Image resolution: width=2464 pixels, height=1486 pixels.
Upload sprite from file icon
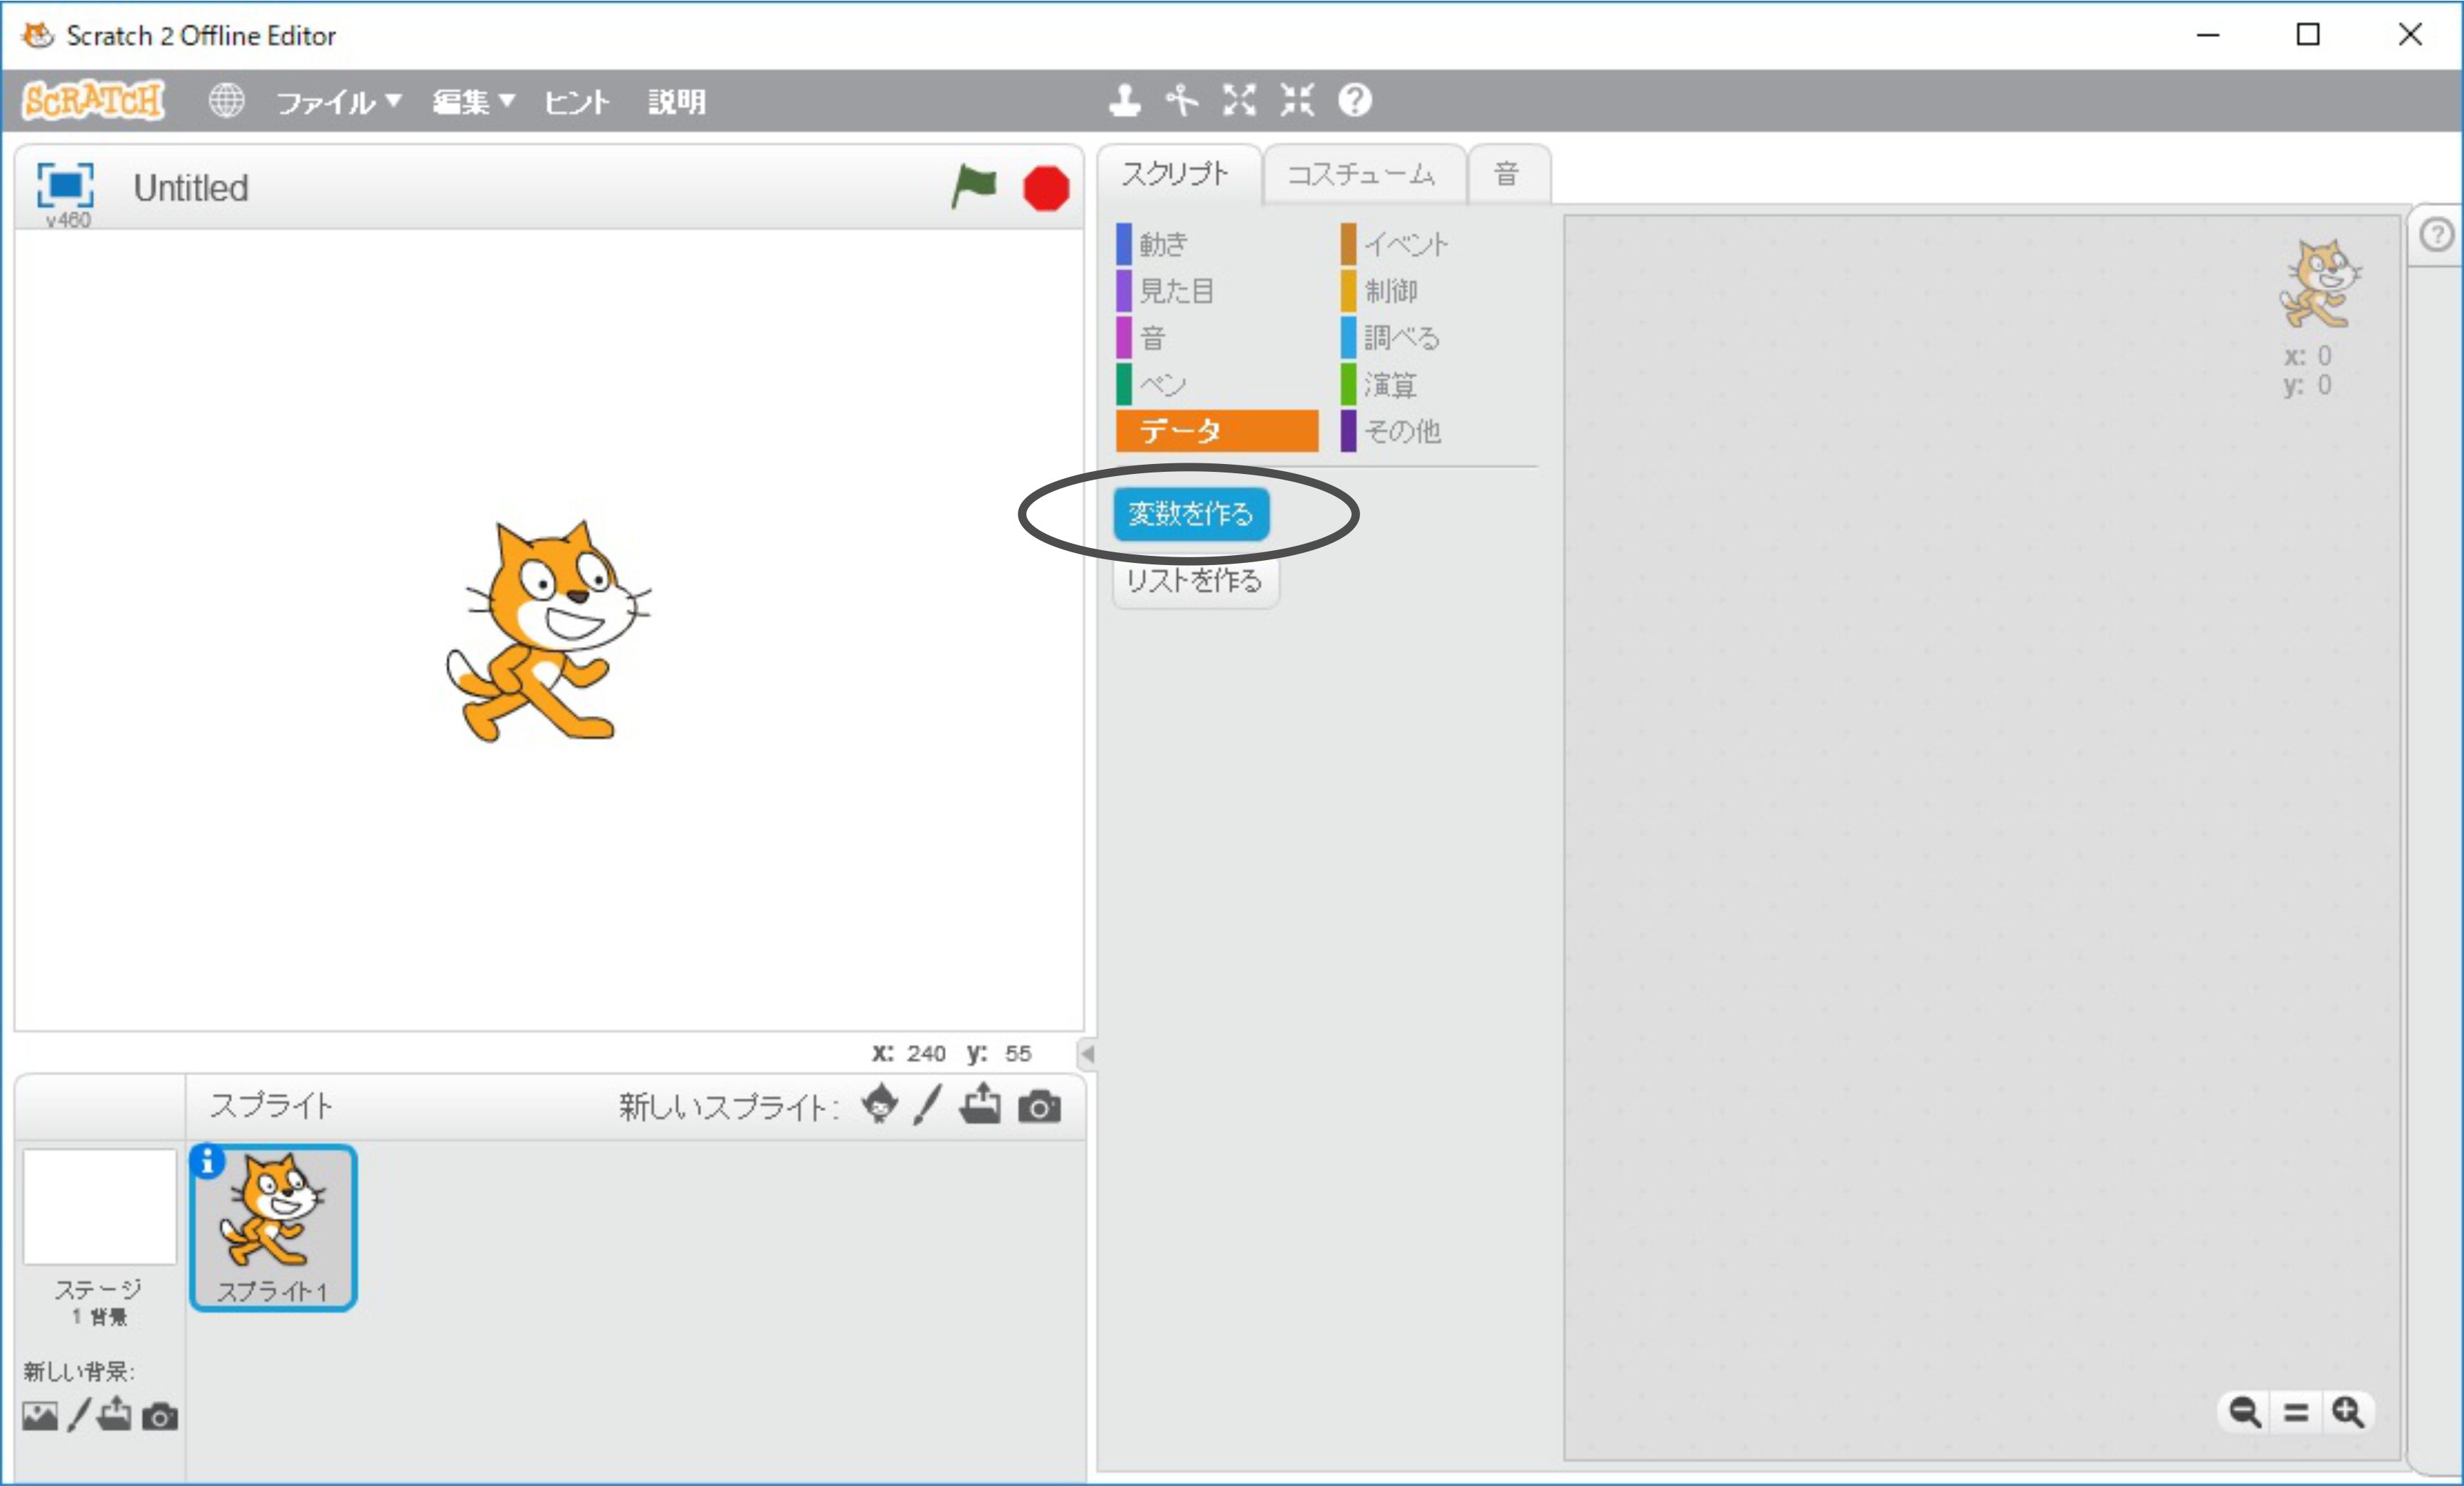[980, 1104]
